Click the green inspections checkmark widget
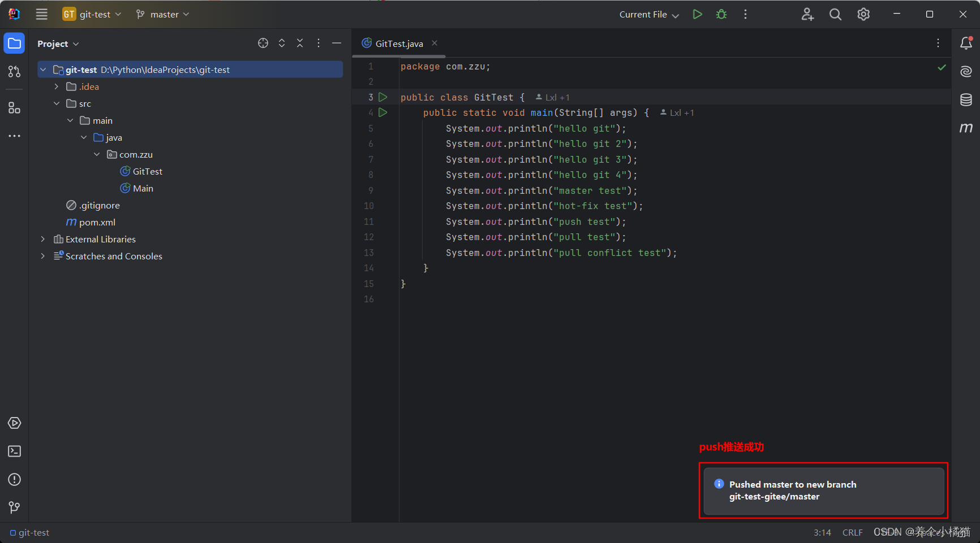This screenshot has height=543, width=980. click(942, 67)
